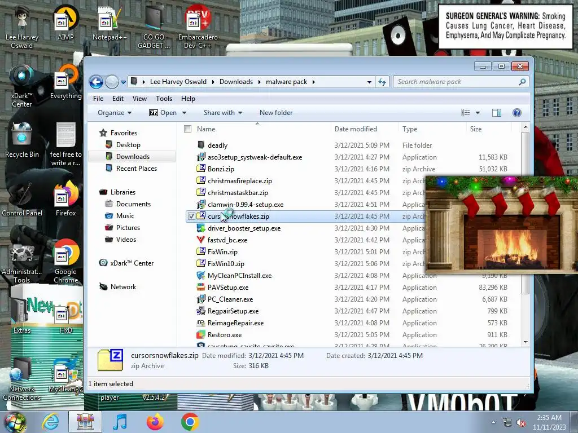This screenshot has width=578, height=433.
Task: Expand the address bar history dropdown
Action: 369,82
